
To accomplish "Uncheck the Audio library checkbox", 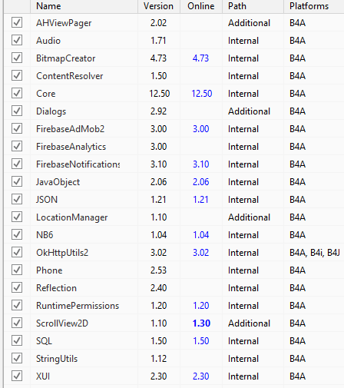I will pyautogui.click(x=17, y=40).
